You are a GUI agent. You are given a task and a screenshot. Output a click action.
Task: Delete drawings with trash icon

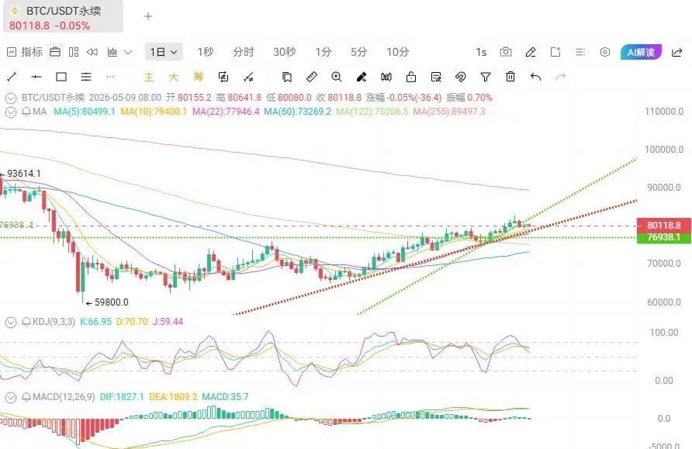pyautogui.click(x=510, y=77)
